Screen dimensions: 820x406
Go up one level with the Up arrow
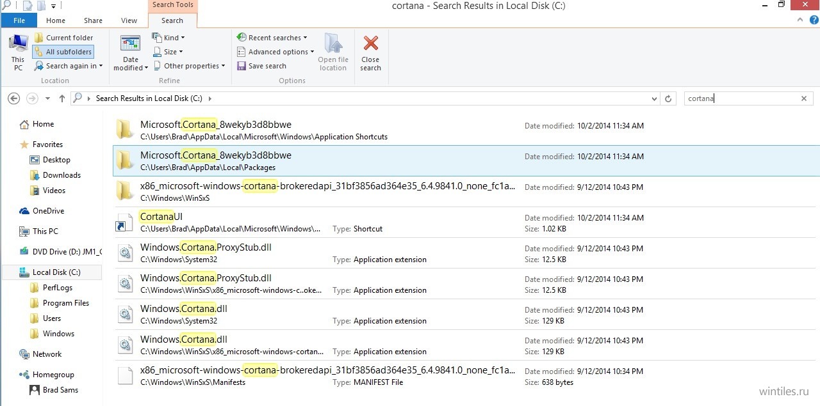coord(62,98)
